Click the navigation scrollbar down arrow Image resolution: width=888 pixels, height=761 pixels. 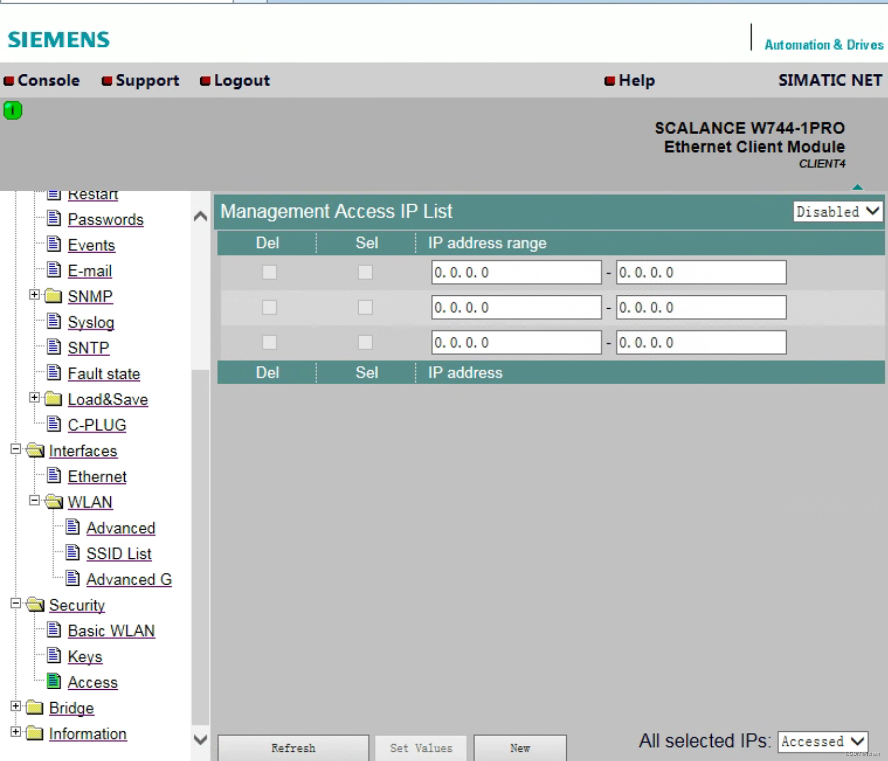click(200, 739)
